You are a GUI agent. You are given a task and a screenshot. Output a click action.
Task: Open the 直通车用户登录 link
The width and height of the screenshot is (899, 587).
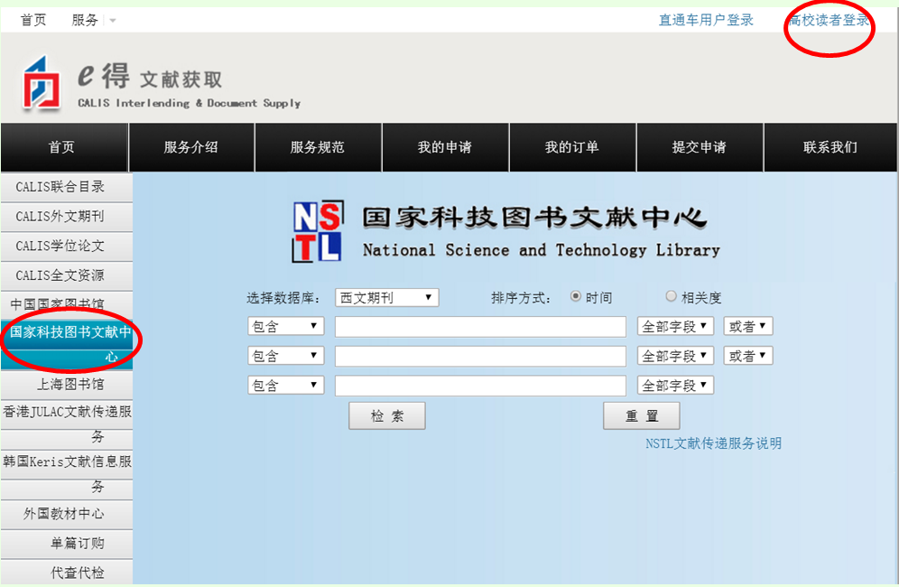tap(706, 20)
